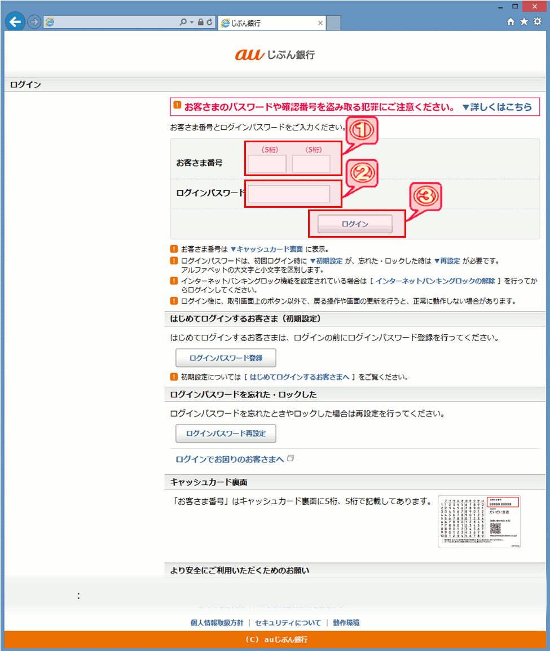This screenshot has width=550, height=651.
Task: Click the ログインパスワードを忘れた・ロックした heading
Action: tap(244, 395)
